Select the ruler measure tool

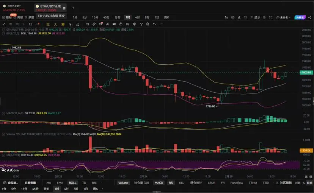tap(94, 24)
